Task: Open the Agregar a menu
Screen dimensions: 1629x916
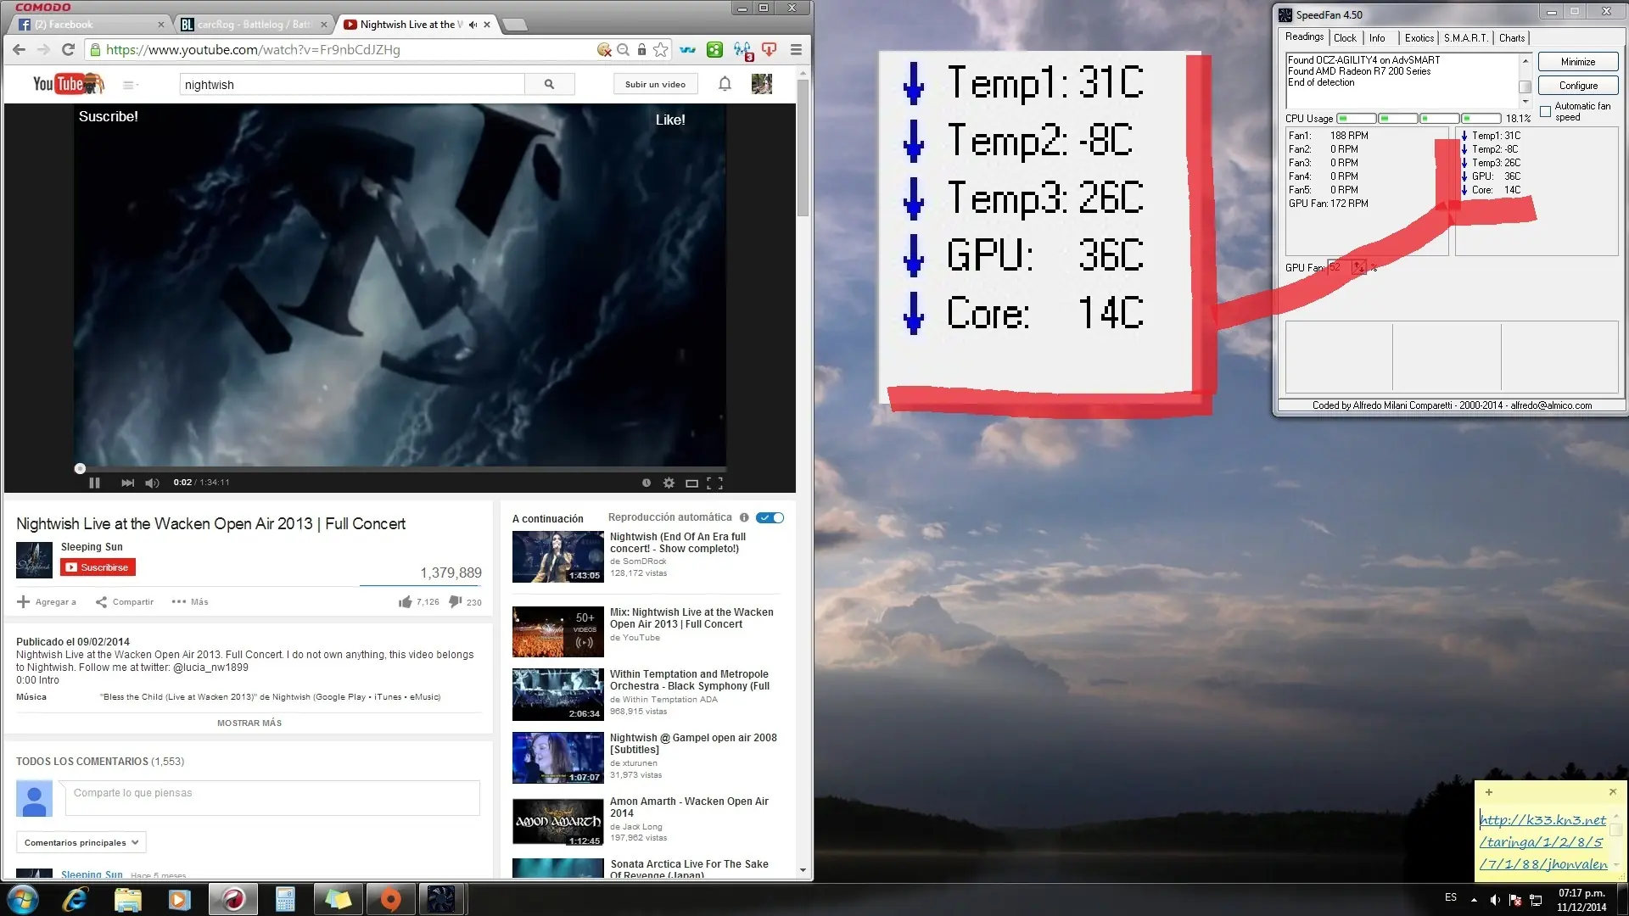Action: (x=47, y=602)
